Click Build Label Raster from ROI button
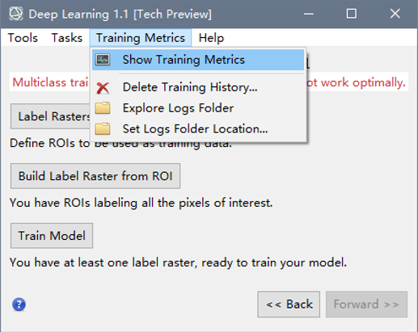Screen dimensions: 418x332 pos(95,176)
